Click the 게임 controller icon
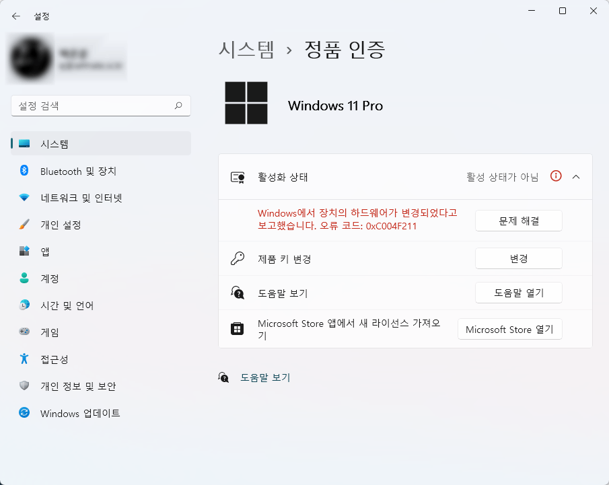 pos(24,332)
